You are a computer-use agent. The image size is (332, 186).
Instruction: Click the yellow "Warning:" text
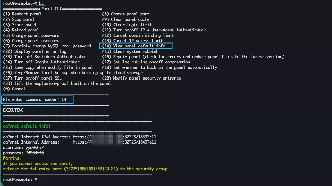coord(12,158)
